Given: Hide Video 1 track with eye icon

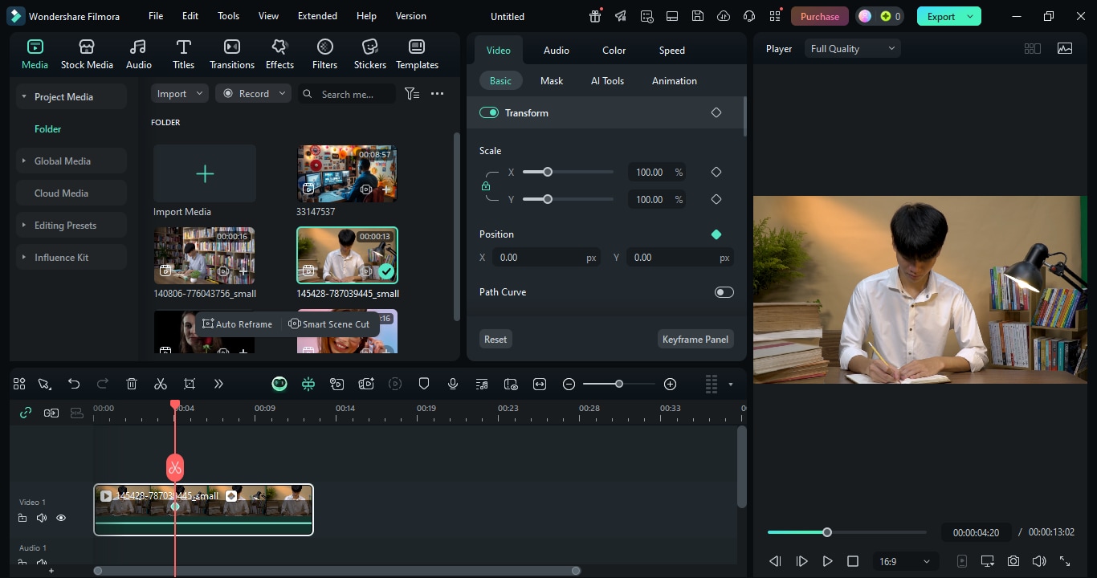Looking at the screenshot, I should click(61, 518).
